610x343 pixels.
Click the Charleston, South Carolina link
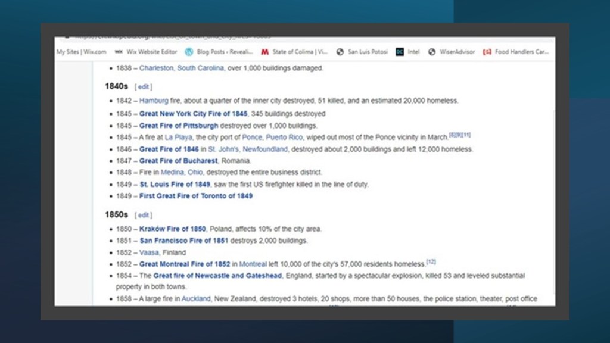coord(182,68)
